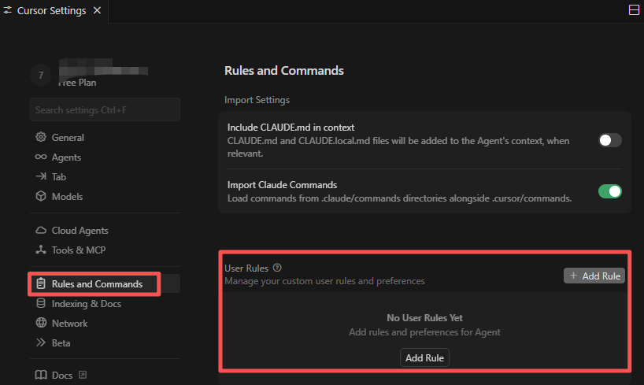The height and width of the screenshot is (385, 644).
Task: Click the + Add Rule button in header
Action: tap(594, 276)
